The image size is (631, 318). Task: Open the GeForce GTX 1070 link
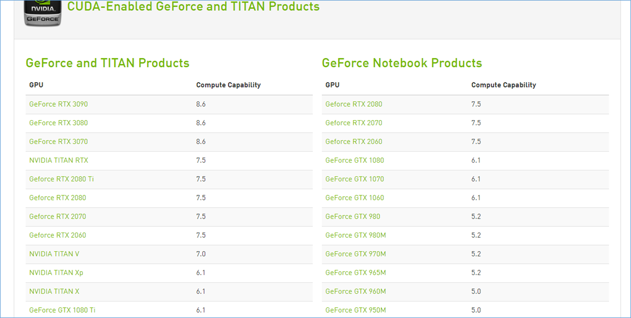pyautogui.click(x=355, y=179)
